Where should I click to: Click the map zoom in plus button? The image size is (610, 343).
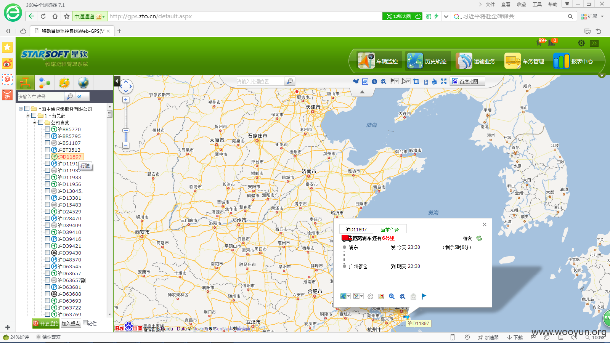point(126,99)
